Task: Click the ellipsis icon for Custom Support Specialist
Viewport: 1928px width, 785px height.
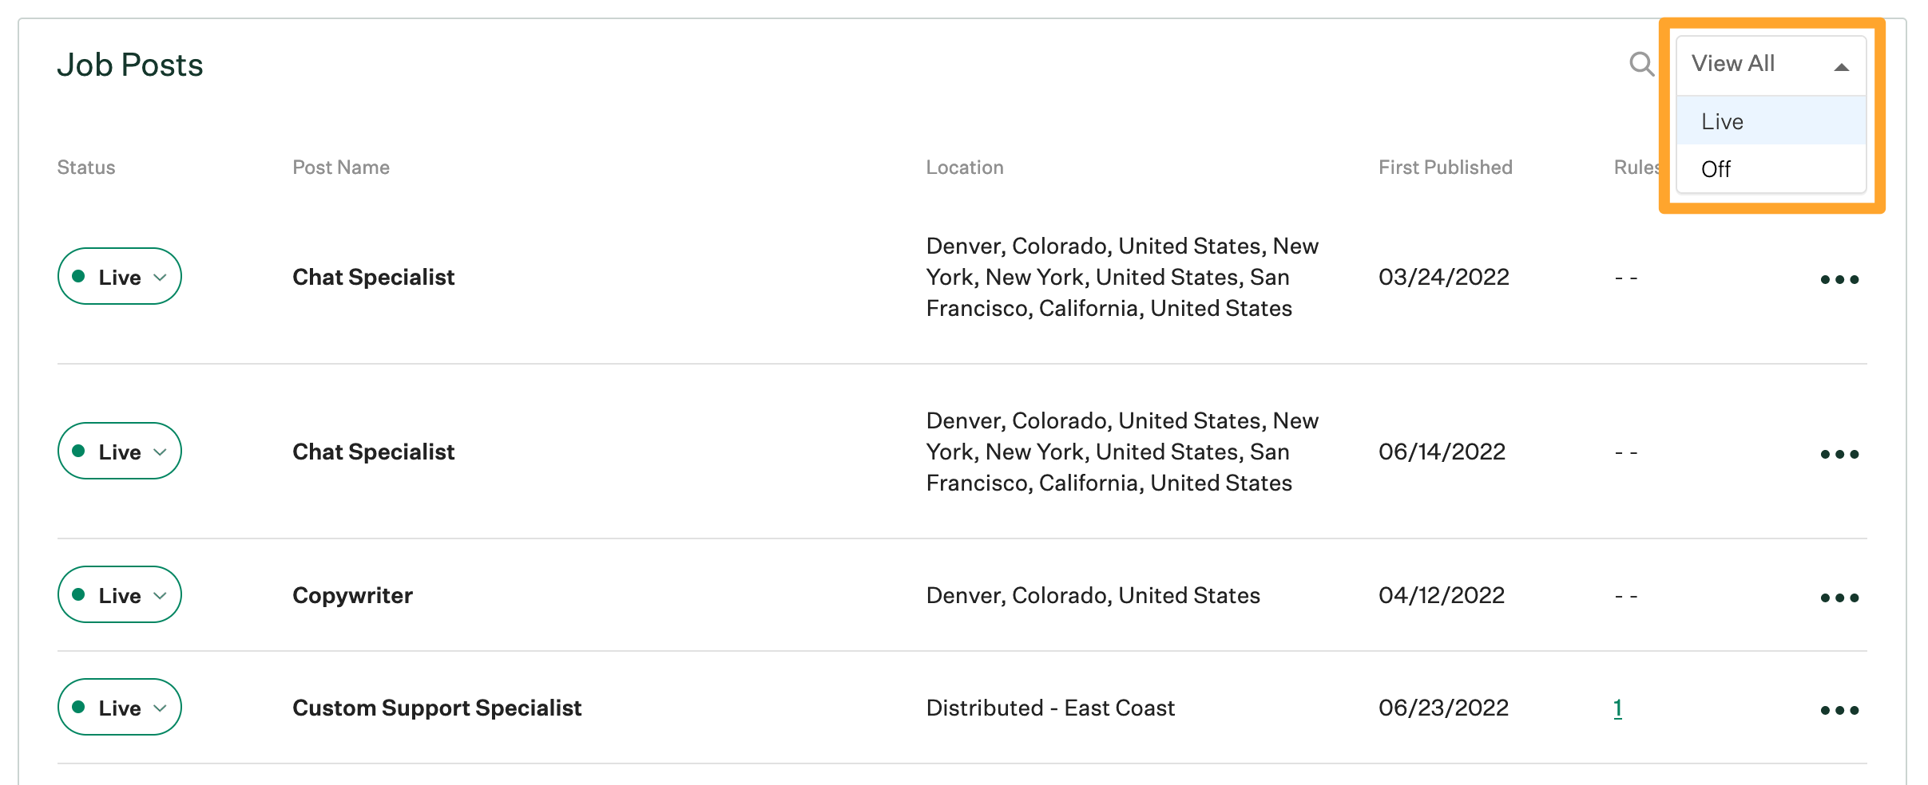Action: tap(1839, 709)
